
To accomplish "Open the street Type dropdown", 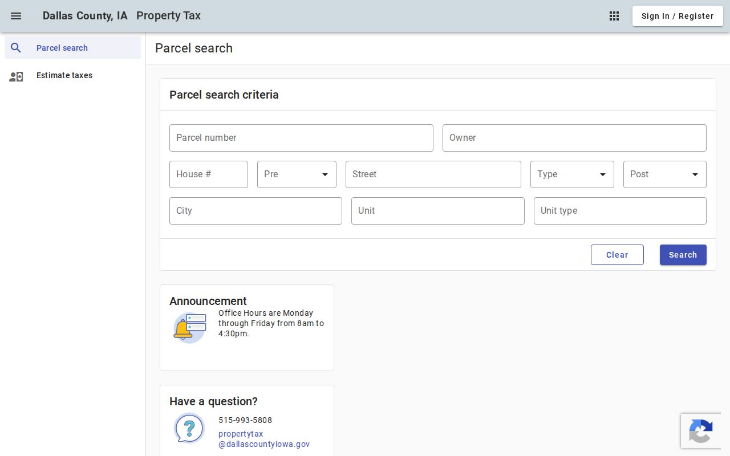I will pyautogui.click(x=572, y=174).
